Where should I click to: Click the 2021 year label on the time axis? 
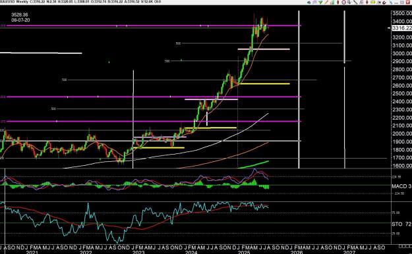pyautogui.click(x=32, y=252)
